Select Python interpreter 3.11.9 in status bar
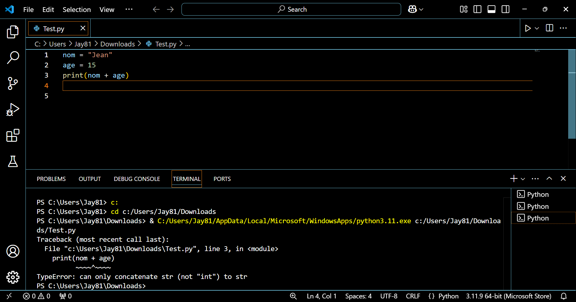Image resolution: width=576 pixels, height=302 pixels. tap(508, 296)
